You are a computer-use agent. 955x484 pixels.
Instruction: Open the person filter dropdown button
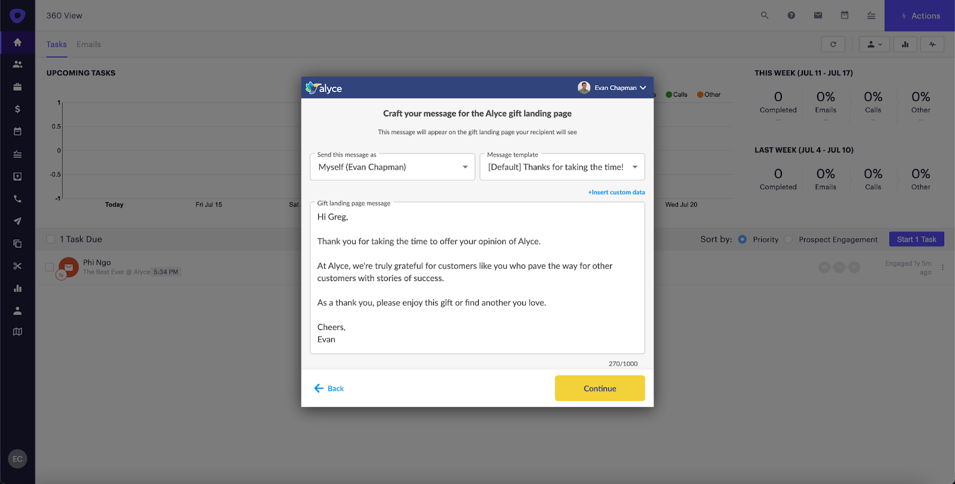[874, 44]
